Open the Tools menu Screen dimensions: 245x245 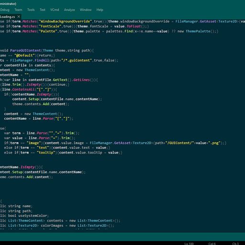click(31, 10)
